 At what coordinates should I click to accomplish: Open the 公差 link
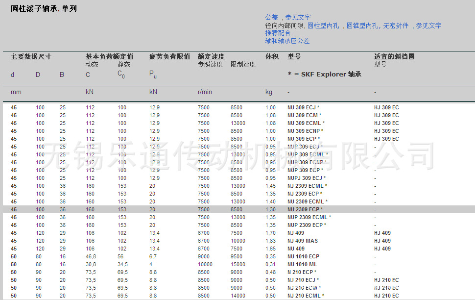click(271, 17)
